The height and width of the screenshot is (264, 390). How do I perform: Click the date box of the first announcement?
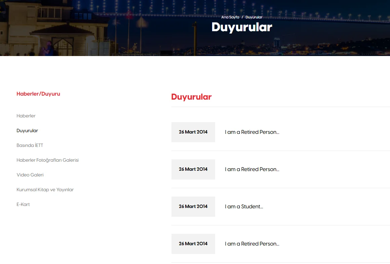(x=193, y=132)
